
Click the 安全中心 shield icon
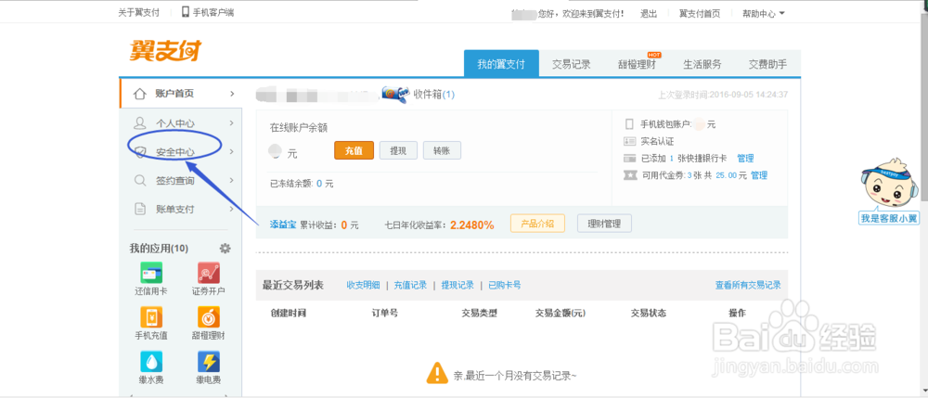click(x=140, y=152)
